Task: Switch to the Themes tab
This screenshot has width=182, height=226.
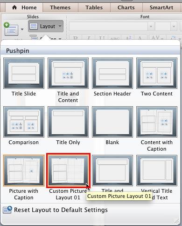Action: [x=60, y=7]
